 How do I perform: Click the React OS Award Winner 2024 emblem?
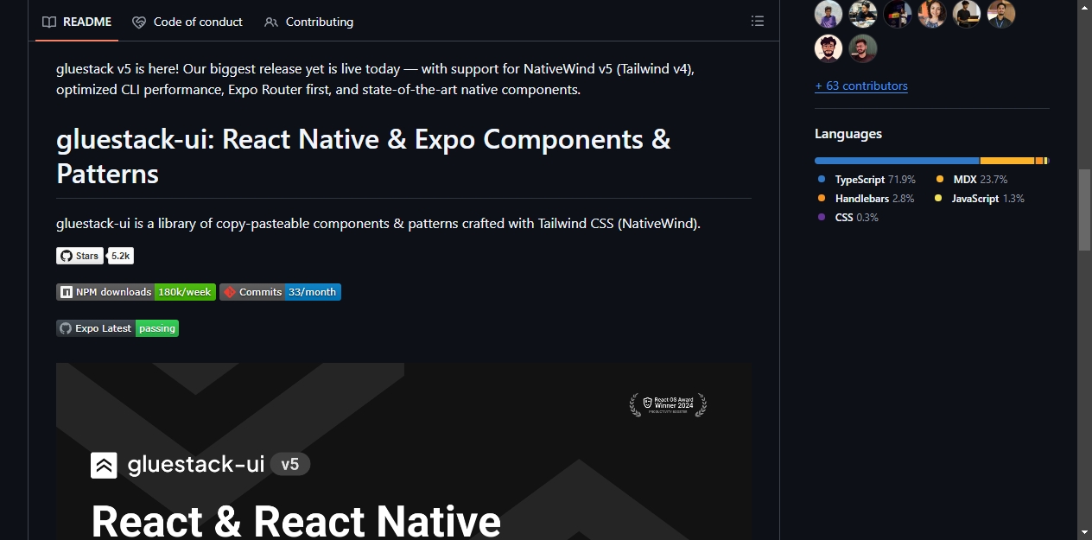tap(668, 404)
